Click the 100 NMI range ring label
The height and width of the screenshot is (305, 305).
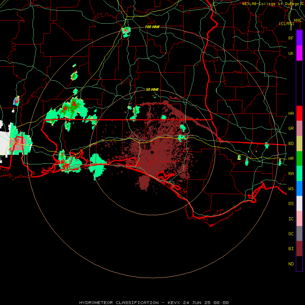(x=152, y=27)
